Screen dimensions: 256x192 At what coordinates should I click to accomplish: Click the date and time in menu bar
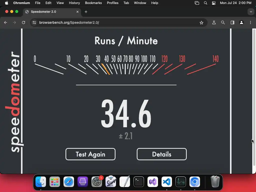235,3
